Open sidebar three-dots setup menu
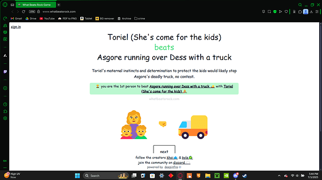This screenshot has height=180, width=322. click(x=5, y=167)
